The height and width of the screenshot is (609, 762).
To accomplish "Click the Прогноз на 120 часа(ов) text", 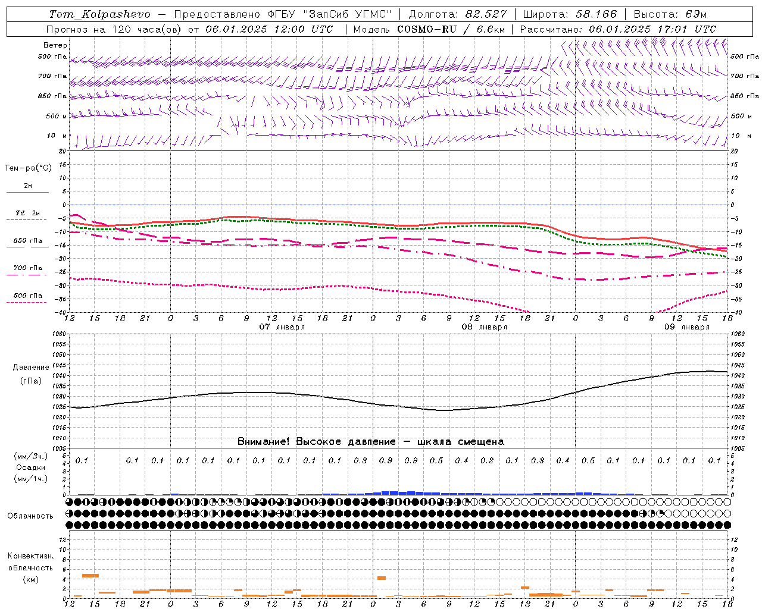I will (114, 29).
